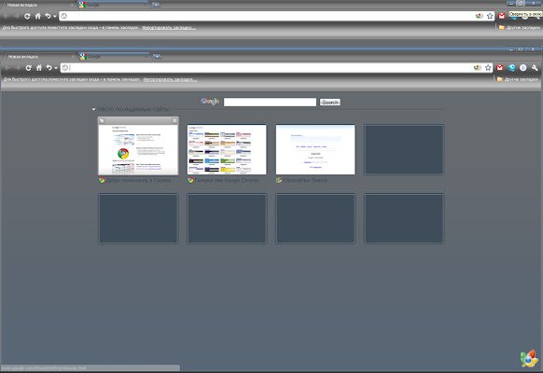
Task: Click Импортировать закладки link in front window
Action: tap(170, 79)
